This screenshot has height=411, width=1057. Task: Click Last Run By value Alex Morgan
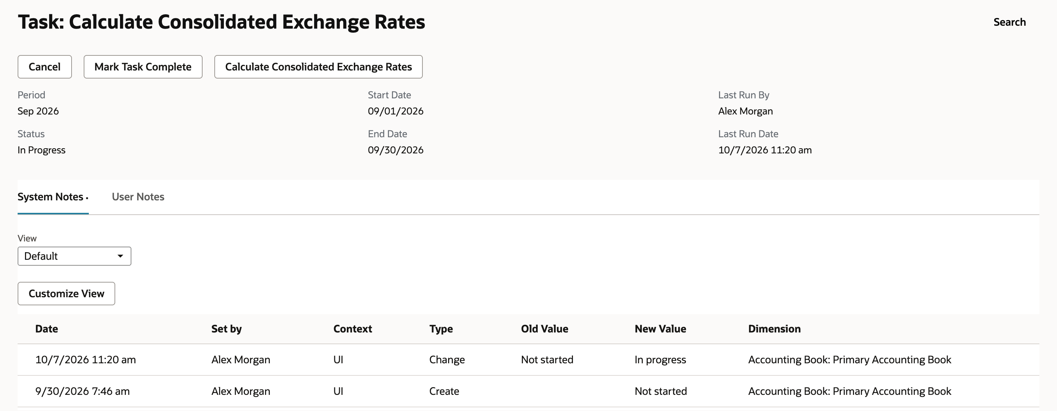click(x=745, y=111)
